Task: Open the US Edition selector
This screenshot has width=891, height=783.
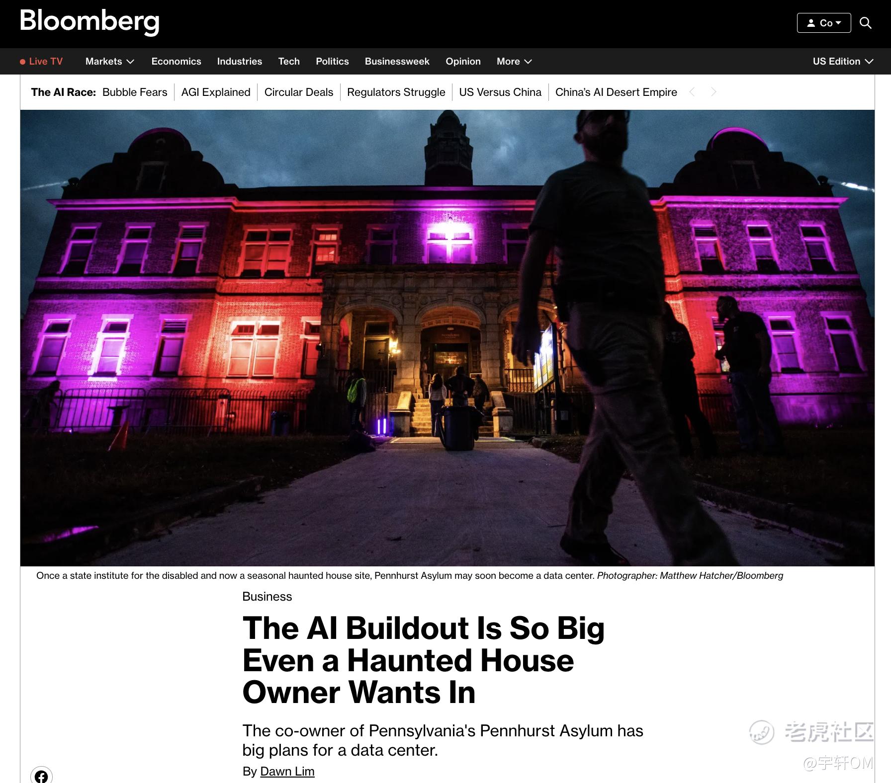Action: (x=843, y=61)
